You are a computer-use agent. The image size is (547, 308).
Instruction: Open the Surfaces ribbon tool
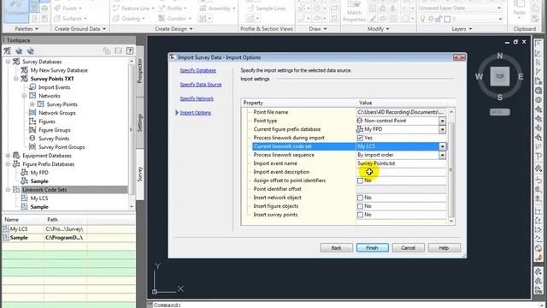point(71,18)
